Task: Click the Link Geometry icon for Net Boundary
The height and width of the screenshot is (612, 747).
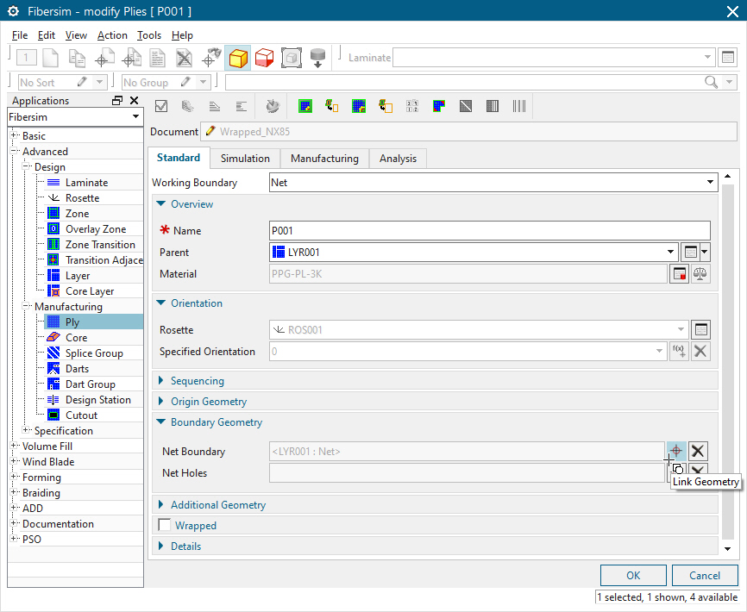Action: pos(676,451)
